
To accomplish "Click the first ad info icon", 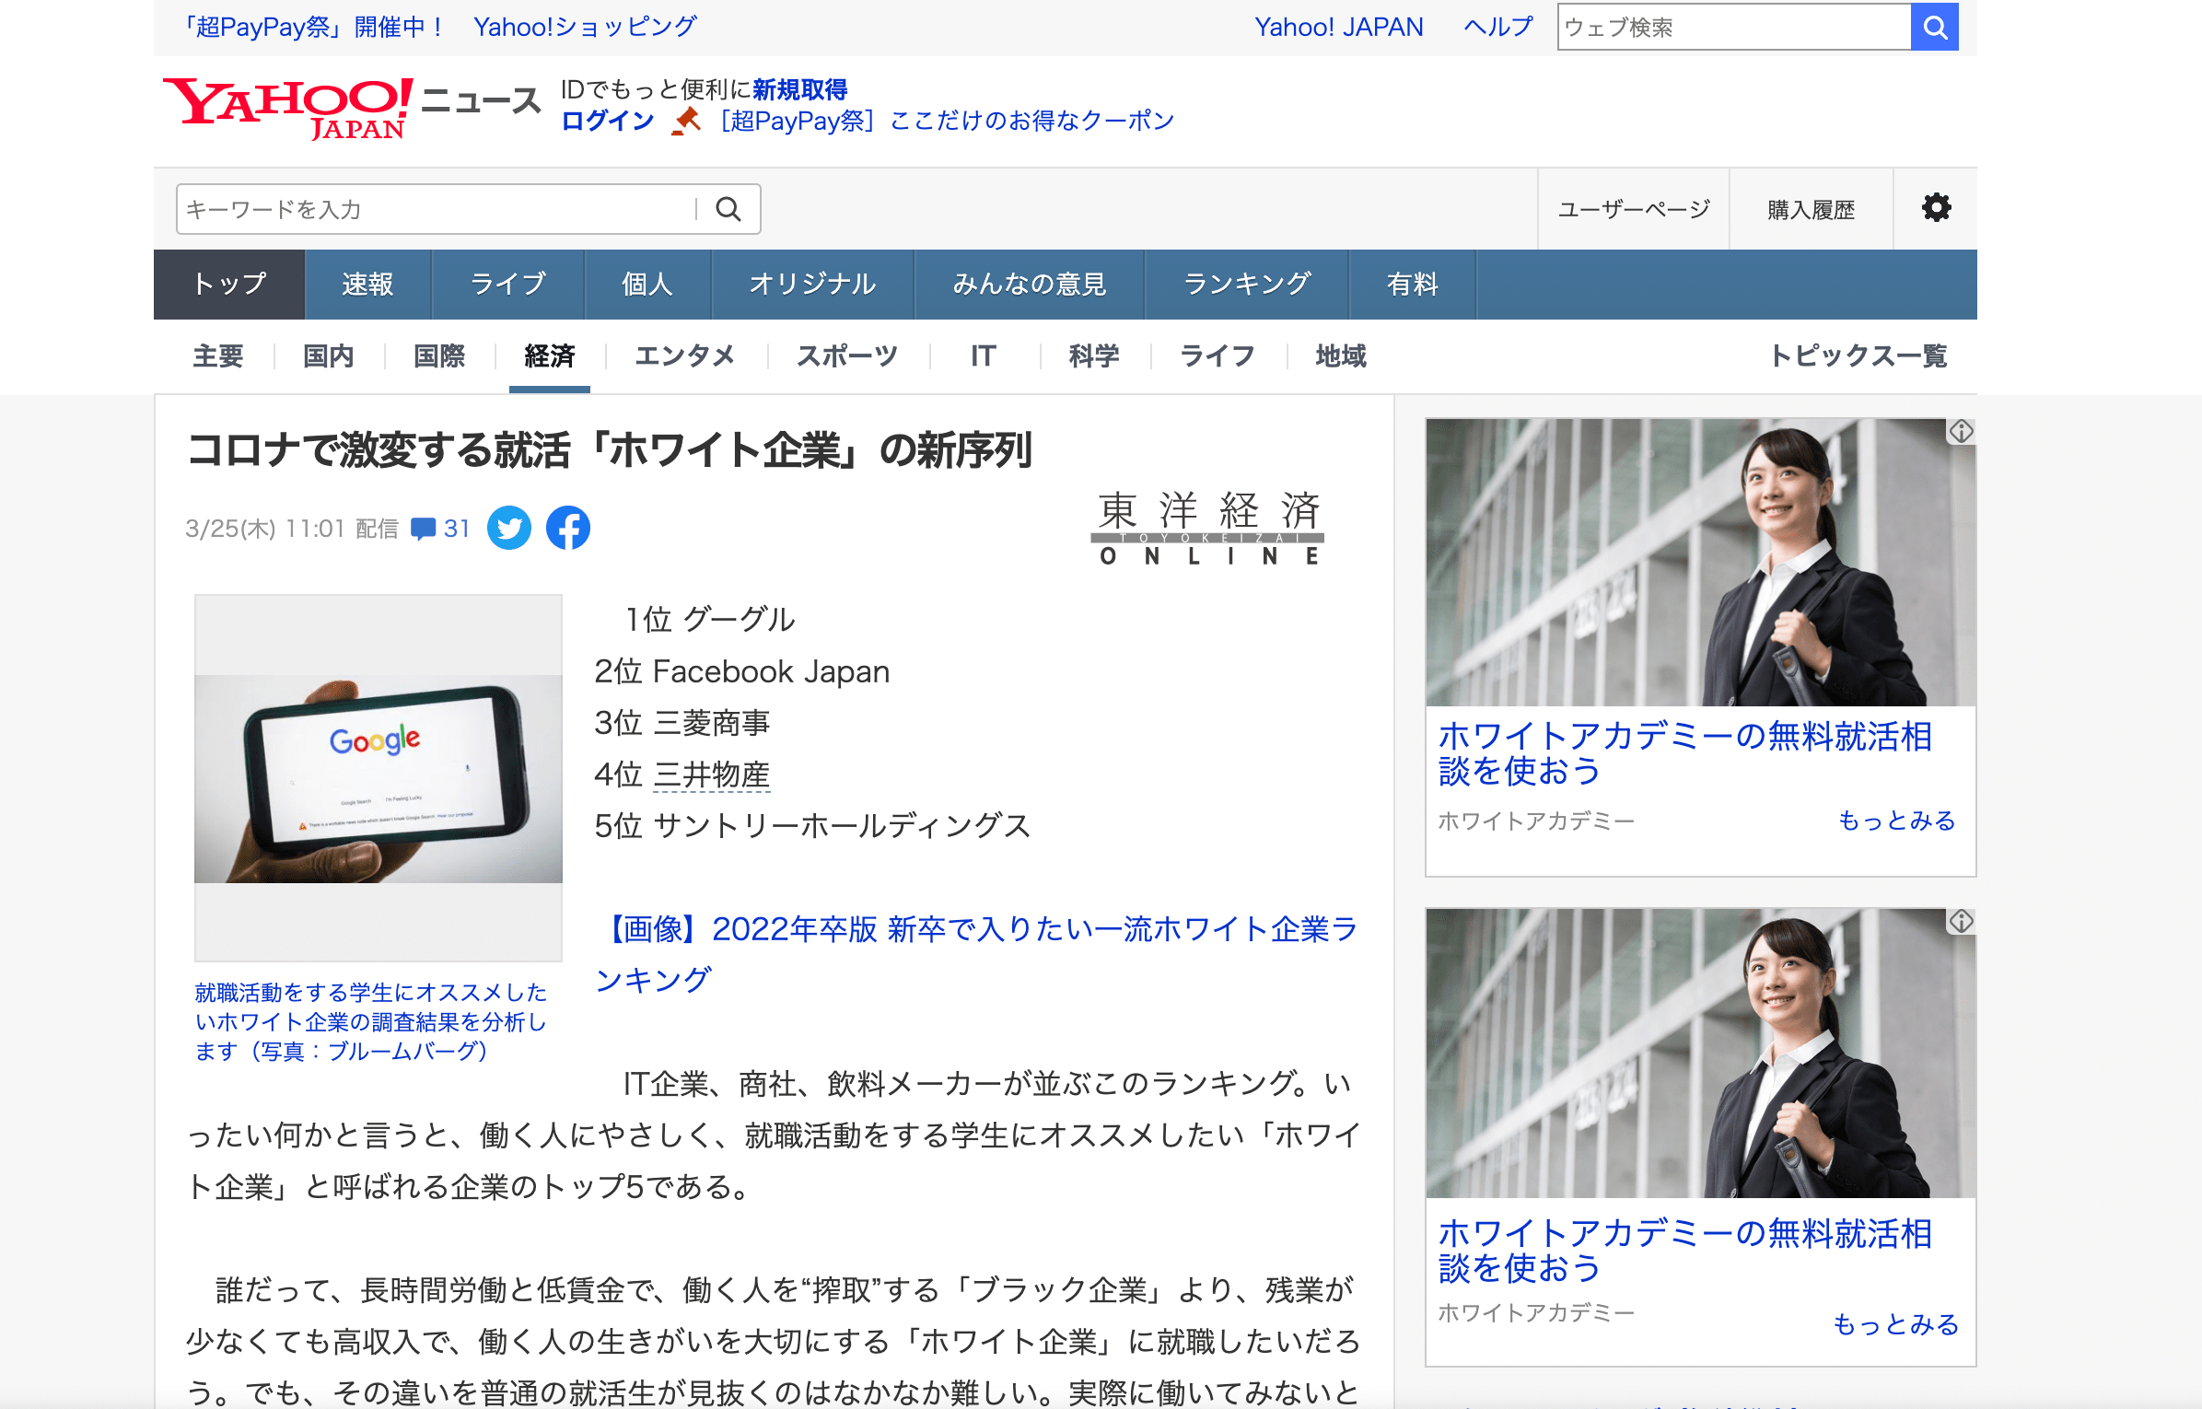I will tap(1961, 431).
